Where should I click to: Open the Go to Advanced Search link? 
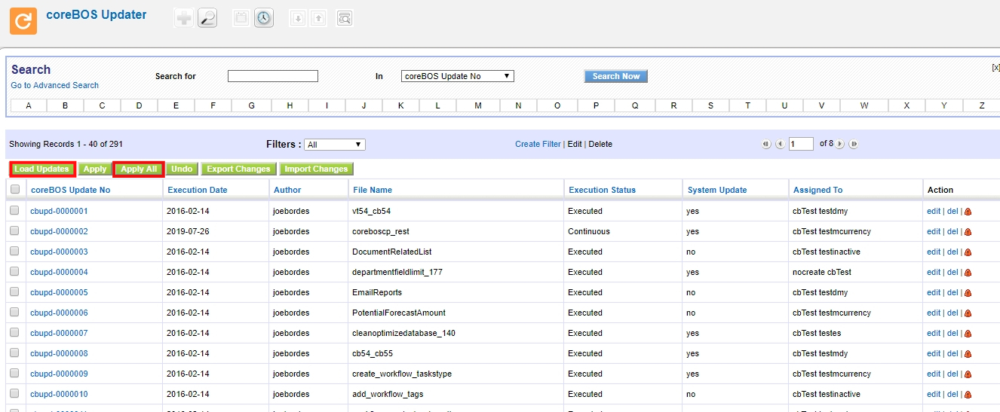54,85
